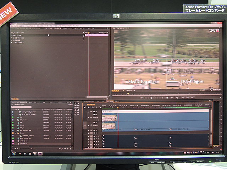The width and height of the screenshot is (227, 170).
Task: Add a marker using timeline marker icon
Action: click(96, 107)
